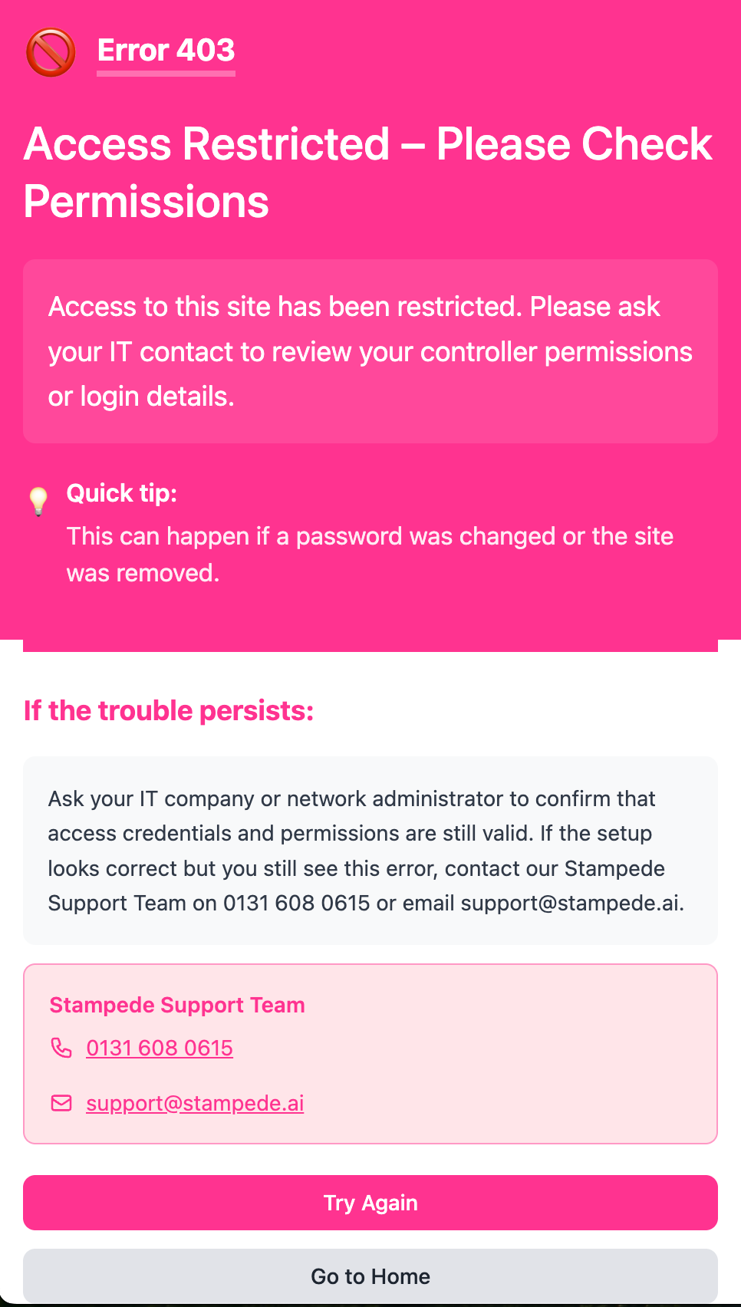This screenshot has height=1307, width=741.
Task: Open the support@stampede.ai email link
Action: pos(195,1103)
